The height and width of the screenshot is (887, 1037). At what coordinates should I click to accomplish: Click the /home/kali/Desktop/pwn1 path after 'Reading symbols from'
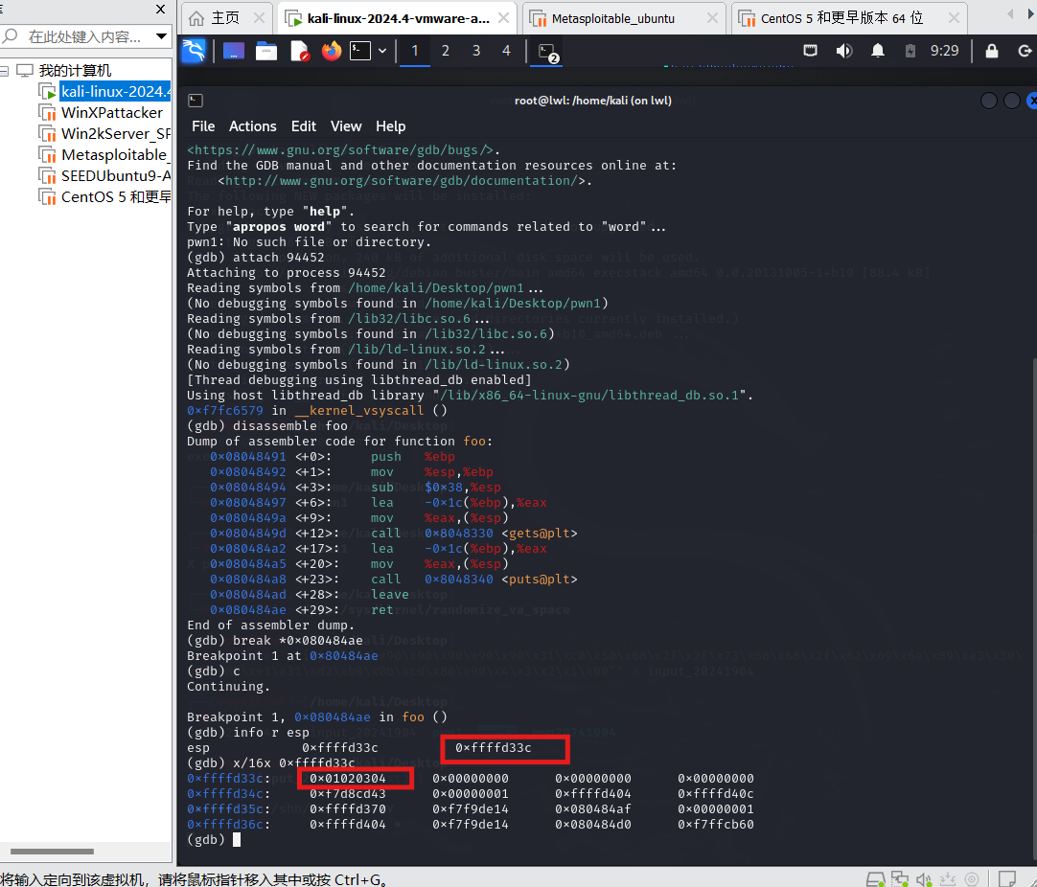436,288
